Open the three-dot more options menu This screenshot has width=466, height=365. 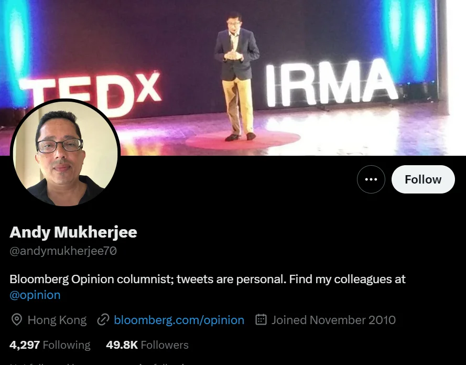click(x=371, y=179)
